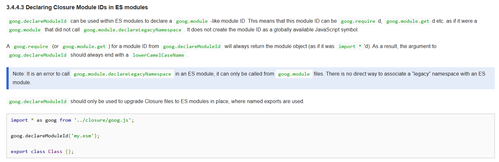Click goog.require code after the letter "A"
499x162 pixels.
[31, 46]
